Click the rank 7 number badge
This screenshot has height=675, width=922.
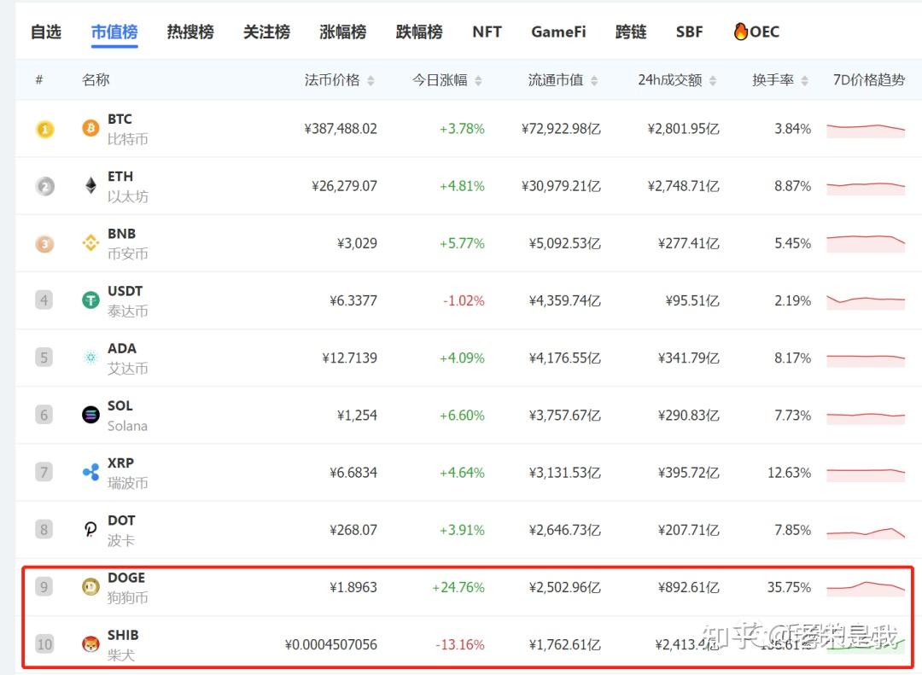[x=44, y=472]
